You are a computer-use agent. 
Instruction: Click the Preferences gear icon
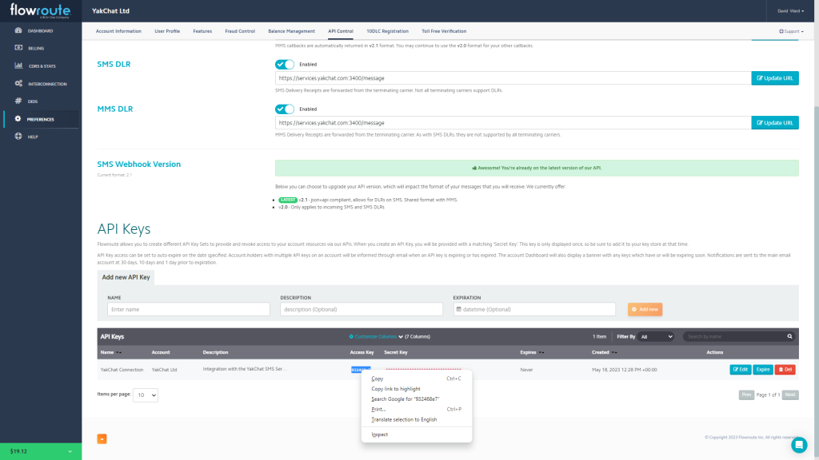click(18, 119)
